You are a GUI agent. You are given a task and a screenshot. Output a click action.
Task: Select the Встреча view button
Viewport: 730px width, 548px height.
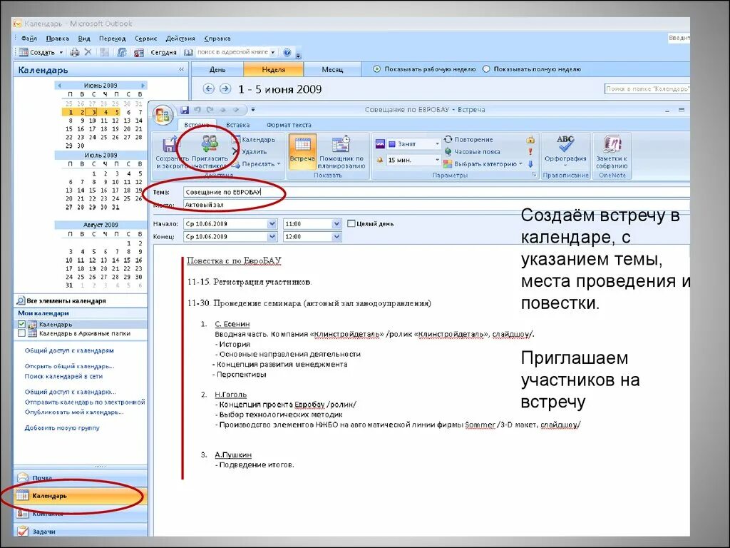click(302, 151)
